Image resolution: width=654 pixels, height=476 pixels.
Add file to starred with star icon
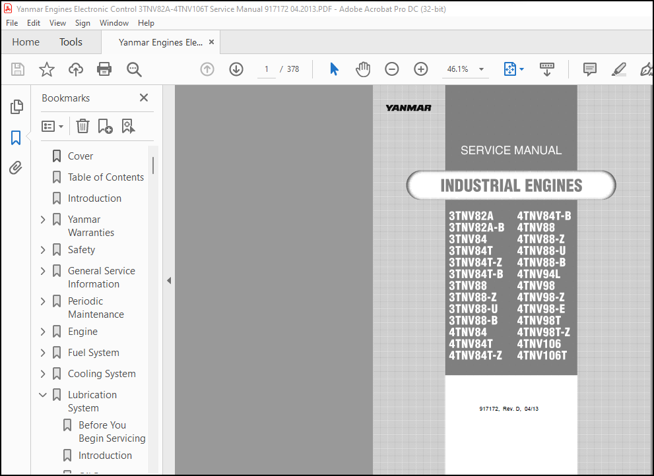point(47,69)
